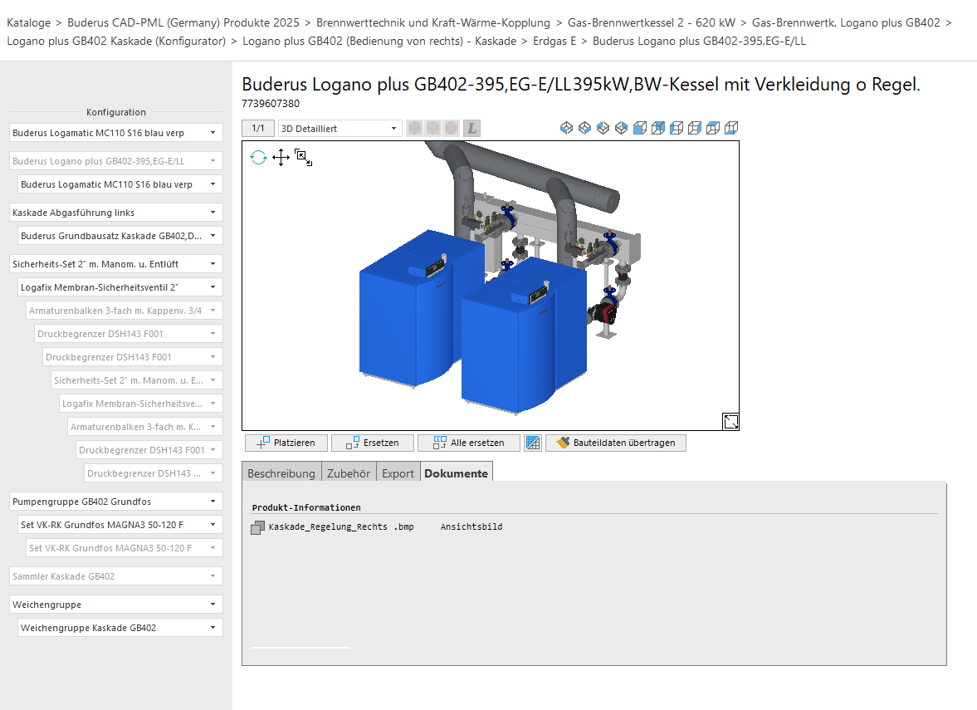Switch to back-left isometric view
977x710 pixels.
pos(603,128)
